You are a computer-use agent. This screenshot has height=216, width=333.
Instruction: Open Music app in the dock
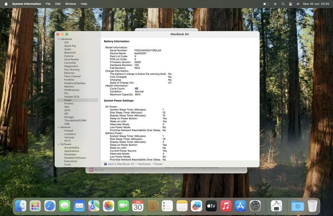point(226,206)
